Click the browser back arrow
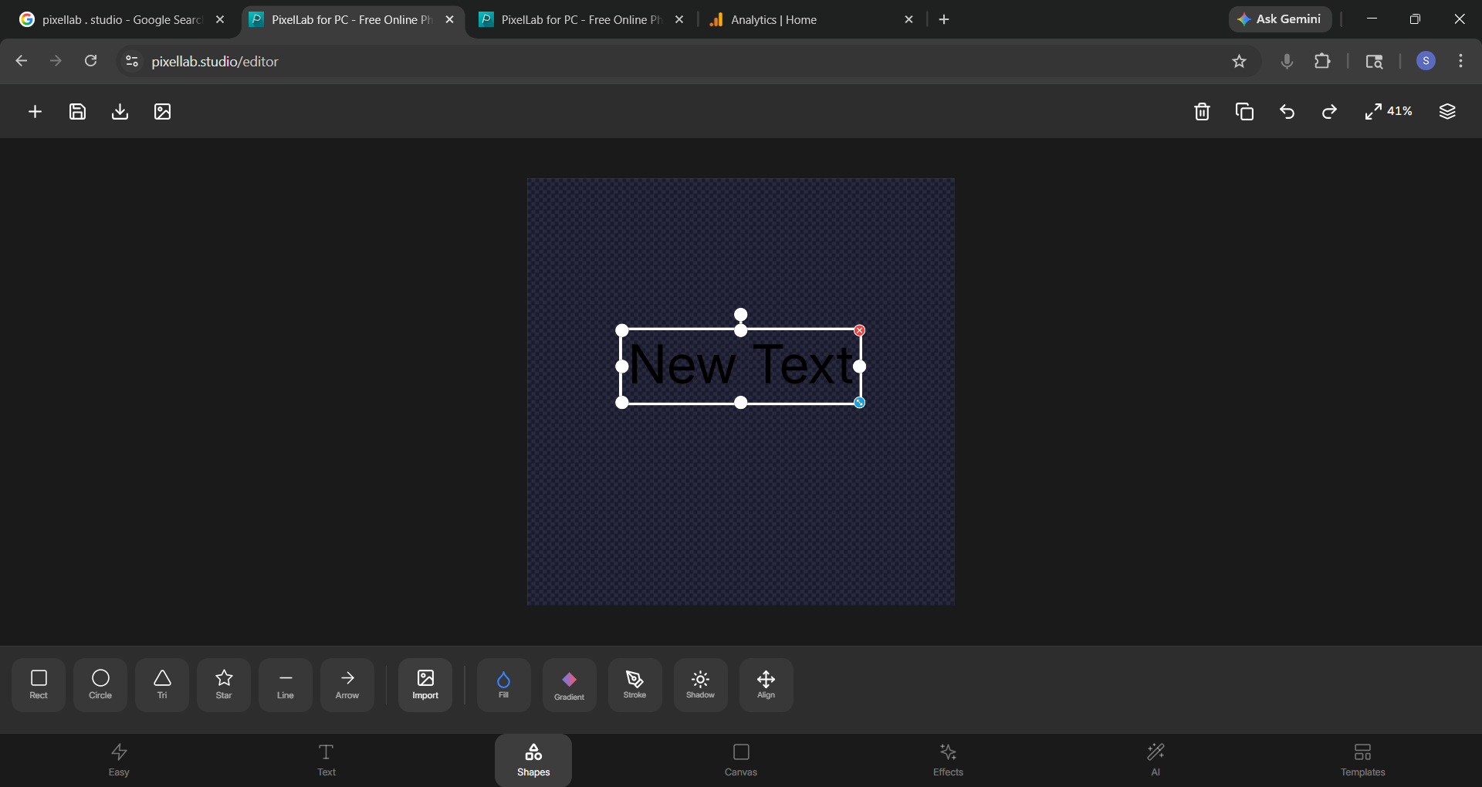Screen dimensions: 1482x787 point(22,61)
